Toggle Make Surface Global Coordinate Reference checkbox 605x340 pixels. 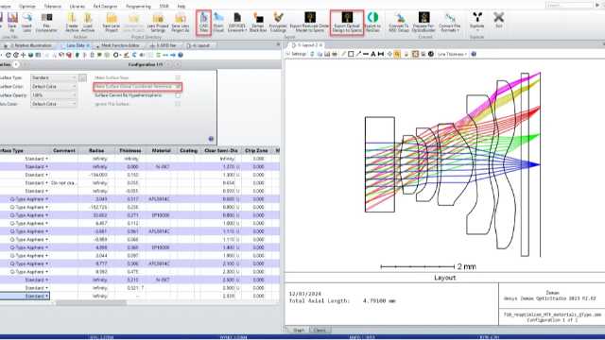178,87
